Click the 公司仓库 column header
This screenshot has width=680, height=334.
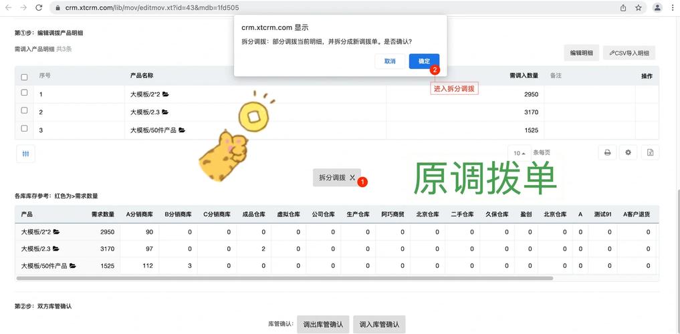pos(324,214)
